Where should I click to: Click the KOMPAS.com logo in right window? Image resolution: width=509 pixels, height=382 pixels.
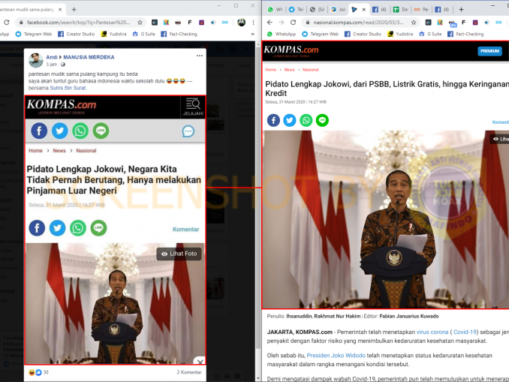[291, 51]
